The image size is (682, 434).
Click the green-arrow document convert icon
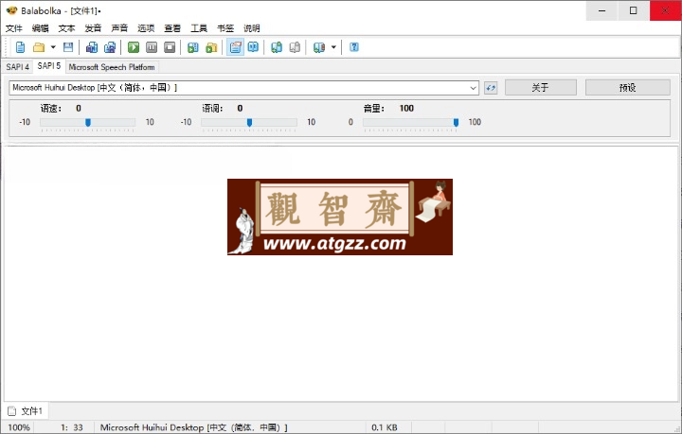(277, 47)
